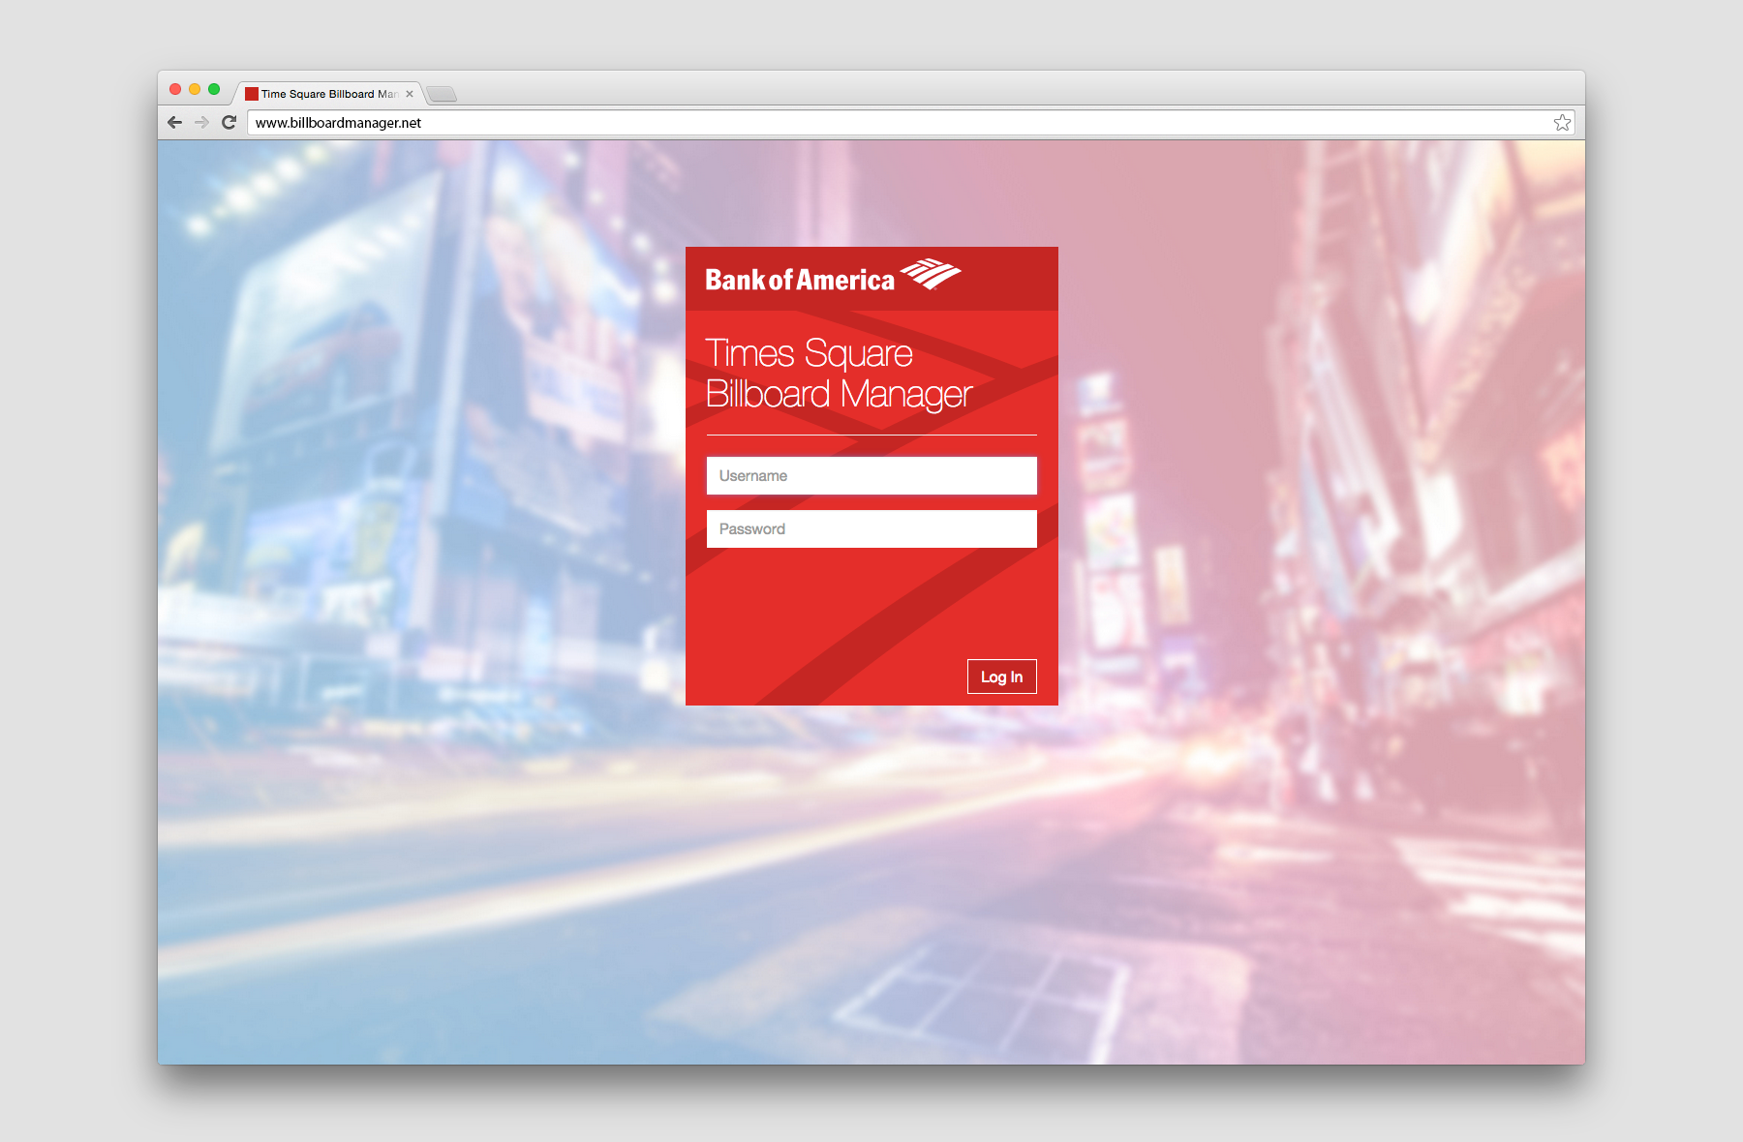The height and width of the screenshot is (1142, 1743).
Task: Click the Username input field
Action: tap(871, 475)
